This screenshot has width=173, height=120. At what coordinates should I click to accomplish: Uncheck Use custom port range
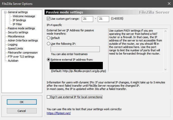point(48,19)
